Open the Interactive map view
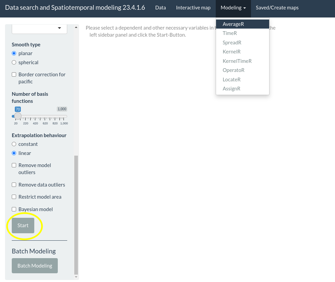Image resolution: width=335 pixels, height=282 pixels. 193,7
